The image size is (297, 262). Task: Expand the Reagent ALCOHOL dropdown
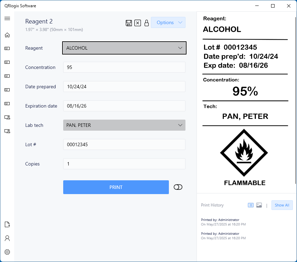tap(124, 48)
